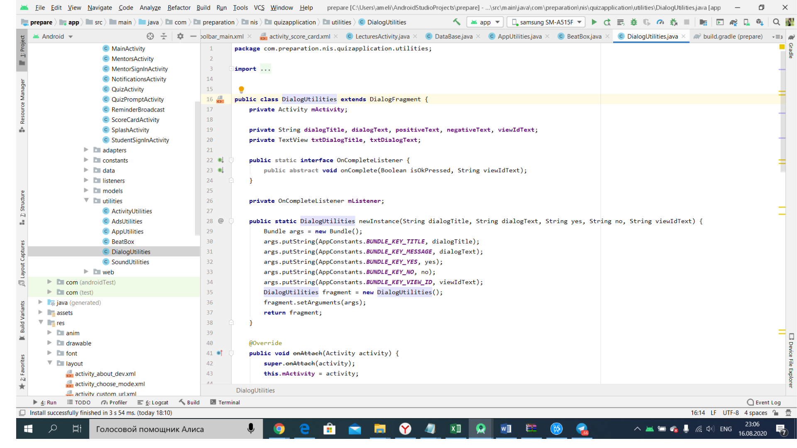The width and height of the screenshot is (797, 448).
Task: Open the Logcat tool window
Action: (x=153, y=402)
